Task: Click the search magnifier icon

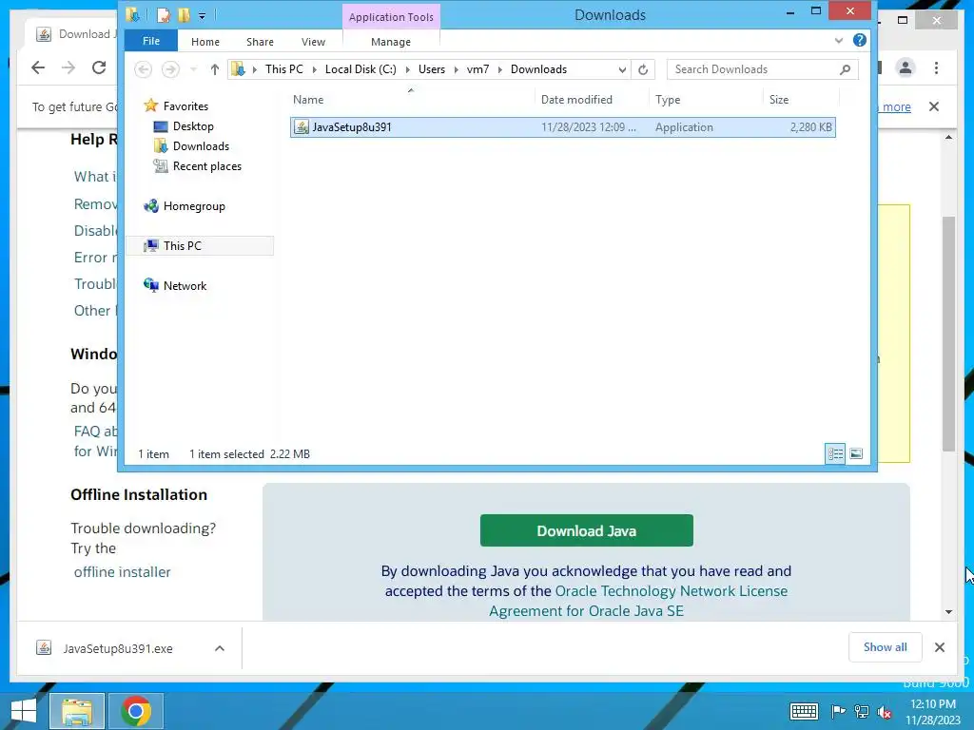Action: tap(845, 69)
